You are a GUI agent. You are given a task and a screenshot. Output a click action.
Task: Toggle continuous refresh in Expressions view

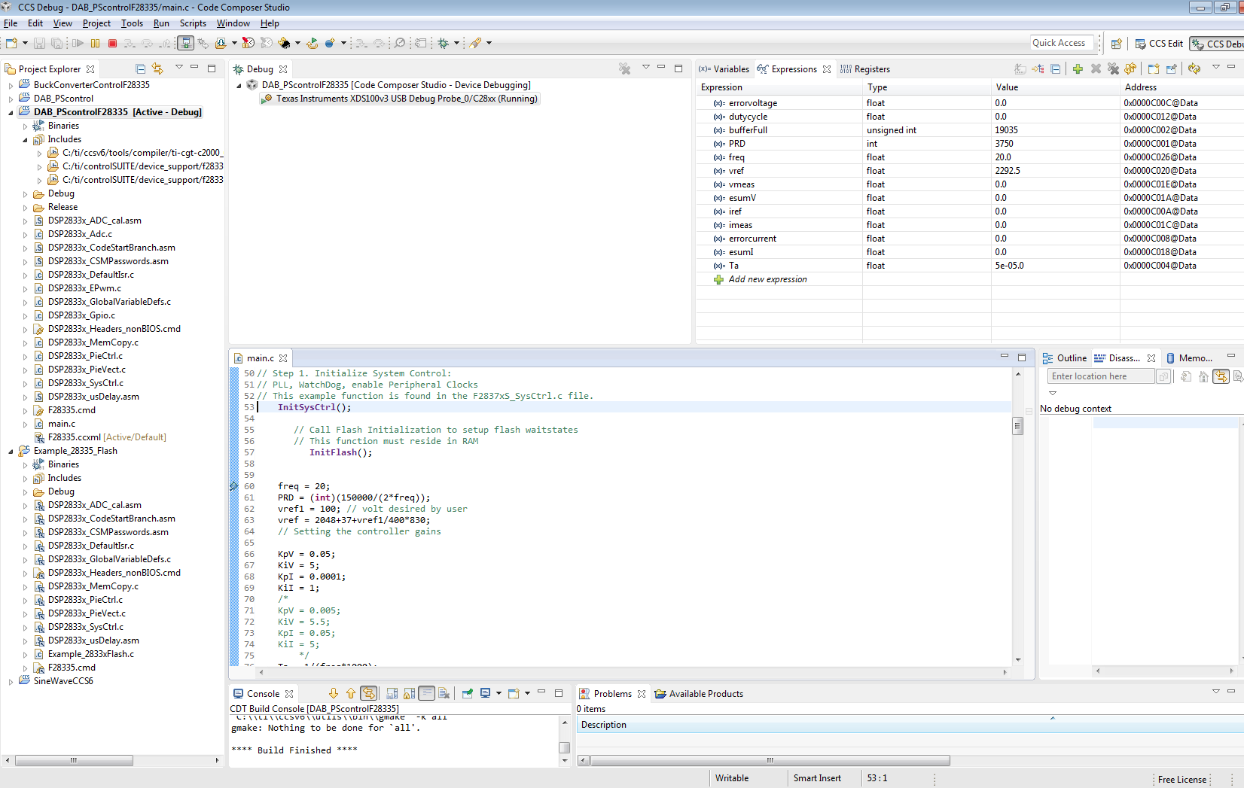1194,69
